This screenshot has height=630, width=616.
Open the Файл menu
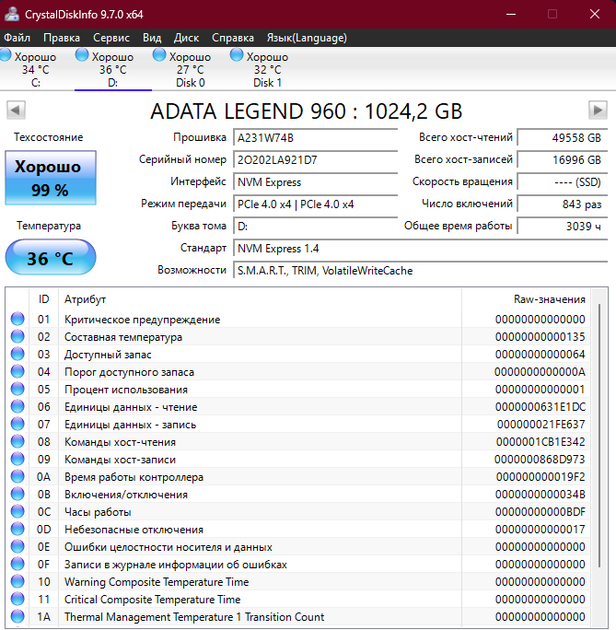[x=17, y=38]
